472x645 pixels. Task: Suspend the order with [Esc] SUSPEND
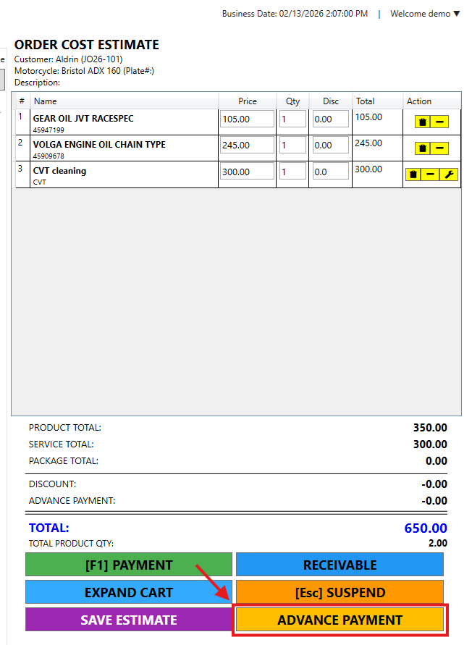340,592
